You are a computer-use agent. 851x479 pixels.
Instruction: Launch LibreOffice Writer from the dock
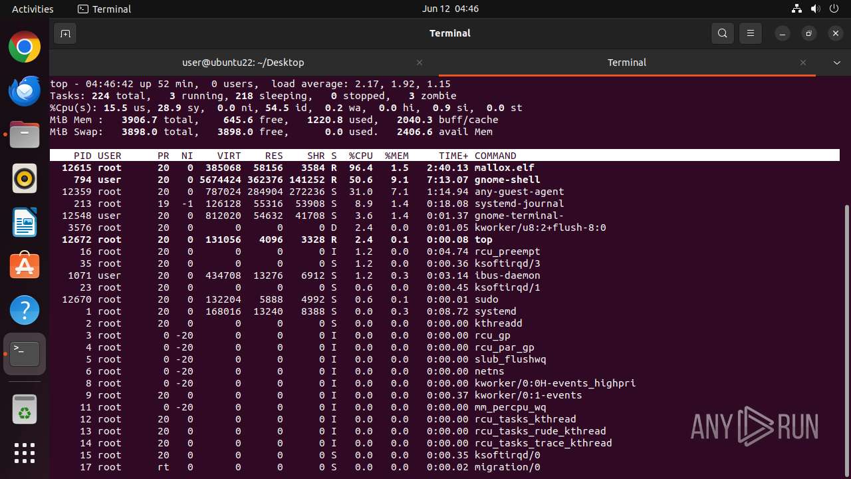25,222
